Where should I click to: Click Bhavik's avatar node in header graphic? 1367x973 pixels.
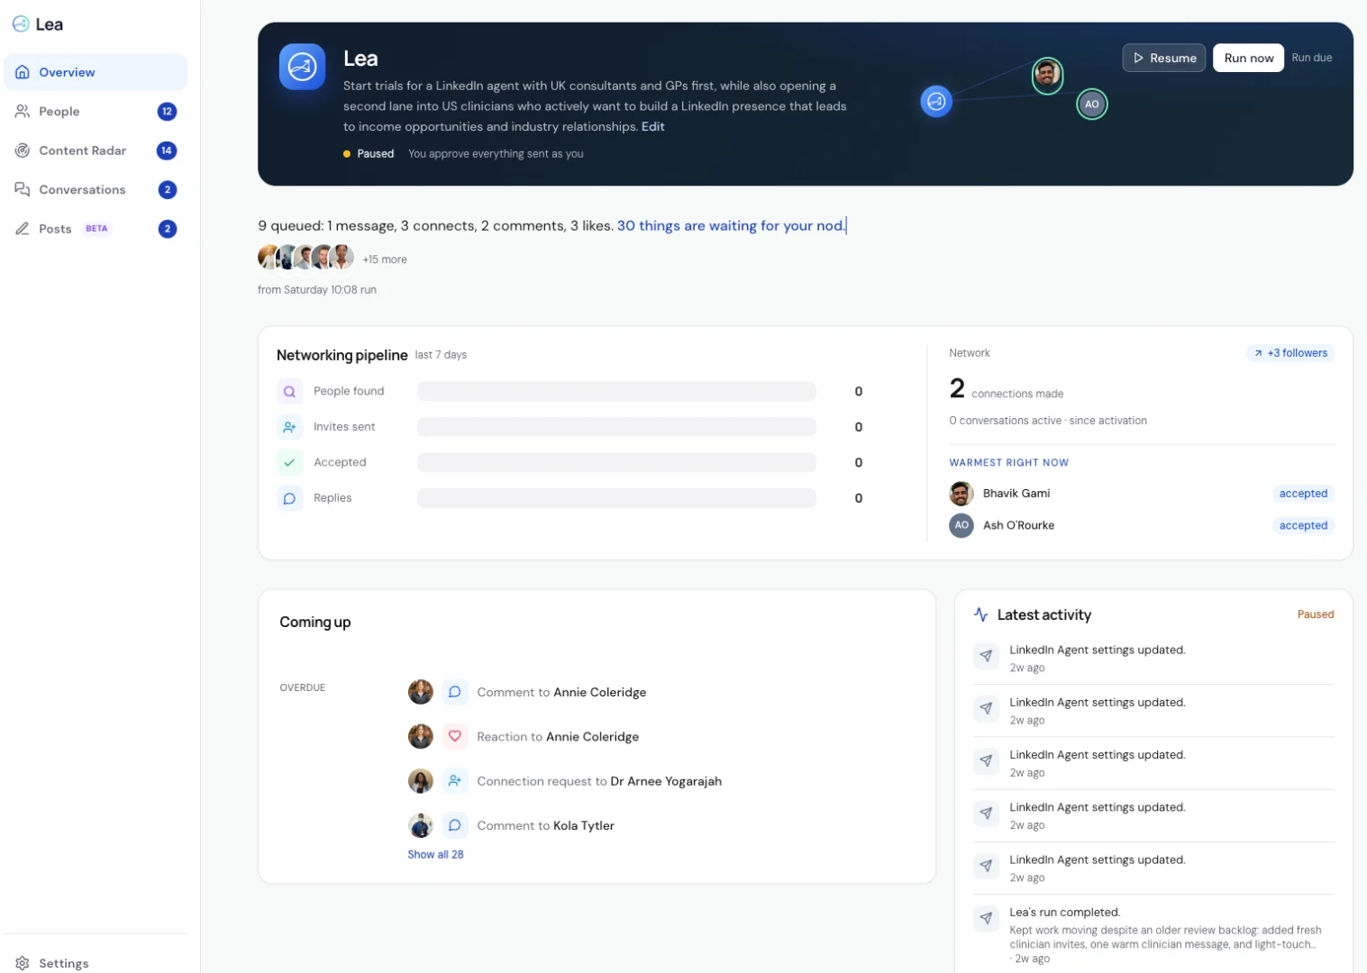1047,75
